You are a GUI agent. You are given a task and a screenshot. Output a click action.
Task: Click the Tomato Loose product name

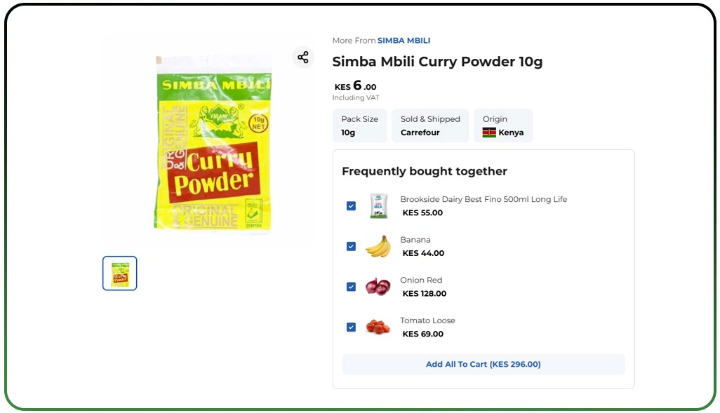[427, 320]
